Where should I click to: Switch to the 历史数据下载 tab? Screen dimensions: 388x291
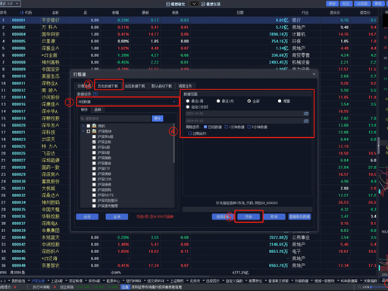[x=108, y=86]
